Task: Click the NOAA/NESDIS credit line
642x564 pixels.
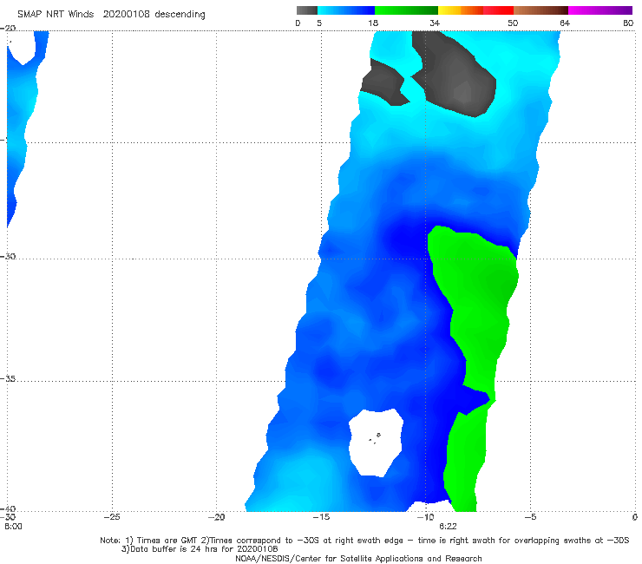Action: [358, 558]
